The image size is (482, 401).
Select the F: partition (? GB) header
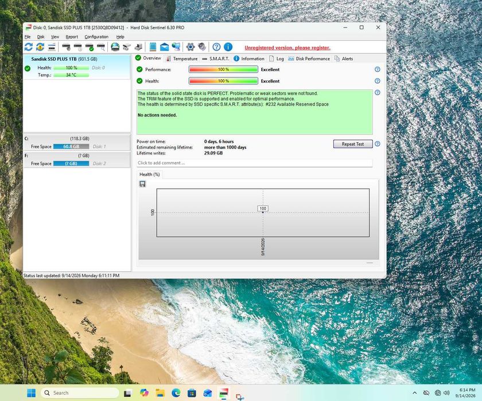(x=77, y=155)
